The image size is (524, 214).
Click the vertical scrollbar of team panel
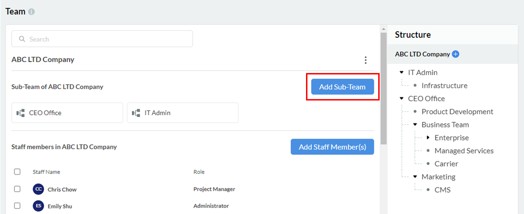pyautogui.click(x=383, y=88)
